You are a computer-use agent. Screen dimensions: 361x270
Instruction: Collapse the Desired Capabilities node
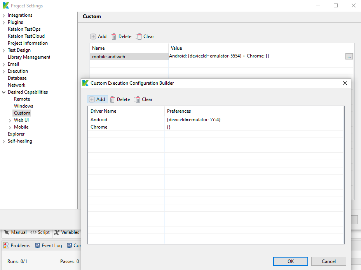point(3,92)
